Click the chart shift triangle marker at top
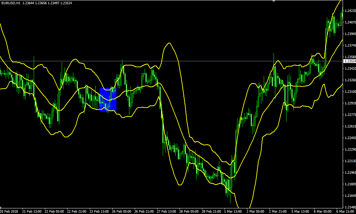The image size is (356, 214). [x=274, y=1]
